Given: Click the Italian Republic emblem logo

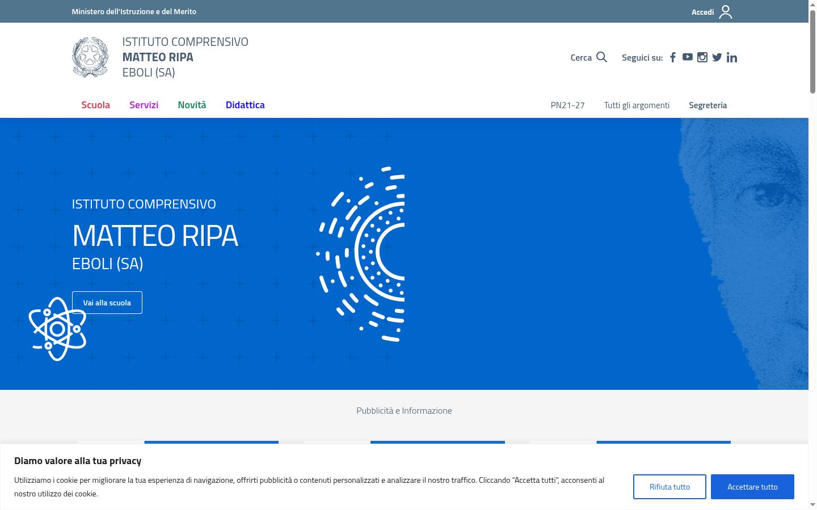Looking at the screenshot, I should [90, 57].
